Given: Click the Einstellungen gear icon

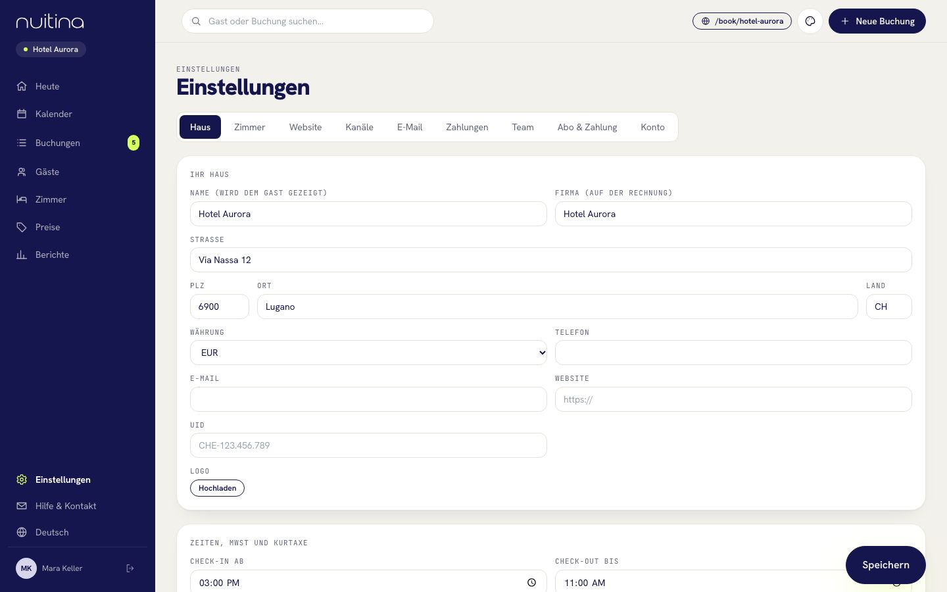Looking at the screenshot, I should (x=22, y=480).
